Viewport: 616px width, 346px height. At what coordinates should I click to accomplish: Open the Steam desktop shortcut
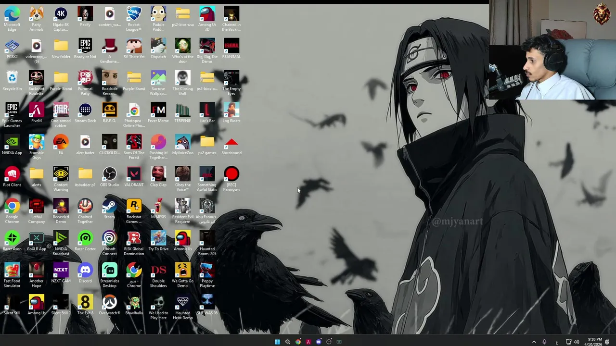click(x=109, y=209)
